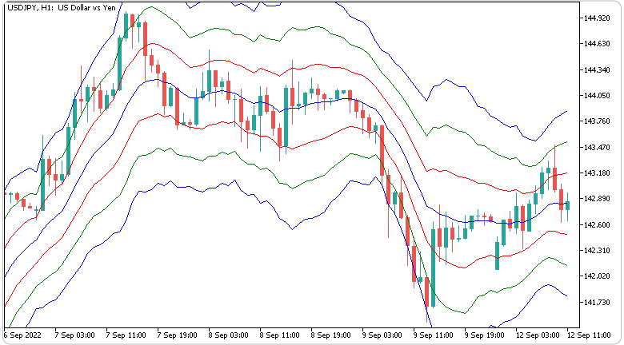This screenshot has height=345, width=624.
Task: Click the 9 Sep 19:00 time label
Action: click(x=485, y=335)
